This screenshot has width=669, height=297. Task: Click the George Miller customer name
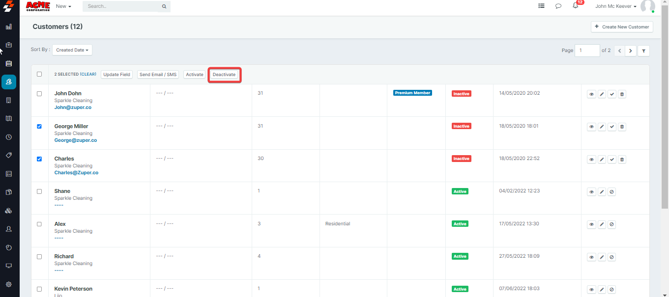click(71, 126)
